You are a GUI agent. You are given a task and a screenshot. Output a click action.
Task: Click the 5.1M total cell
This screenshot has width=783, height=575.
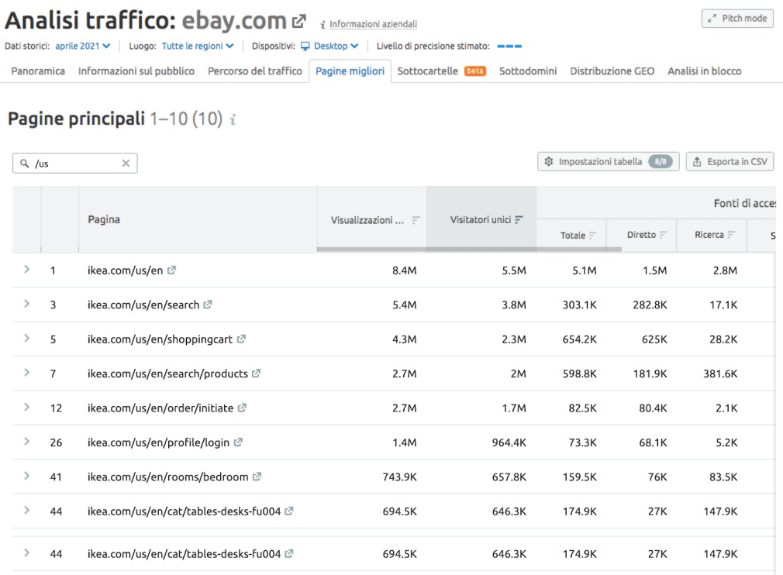pos(585,270)
